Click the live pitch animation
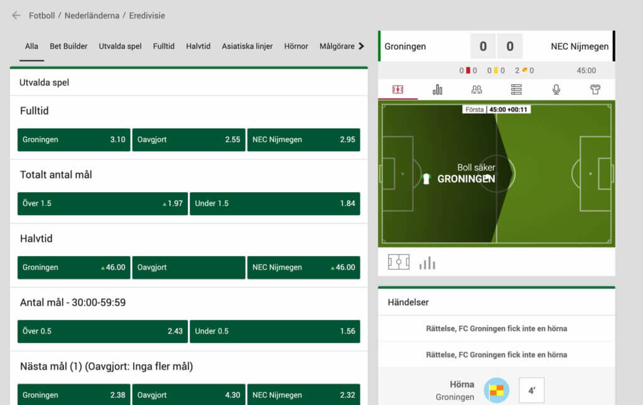The image size is (643, 405). tap(497, 174)
